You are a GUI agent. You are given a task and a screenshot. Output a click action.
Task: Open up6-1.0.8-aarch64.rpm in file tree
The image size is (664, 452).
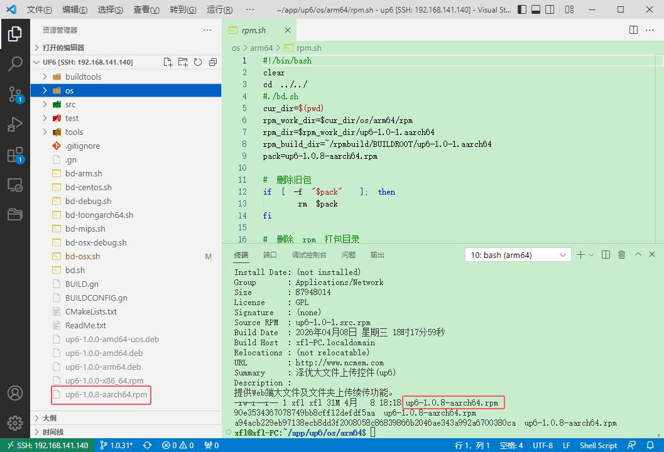(x=106, y=394)
